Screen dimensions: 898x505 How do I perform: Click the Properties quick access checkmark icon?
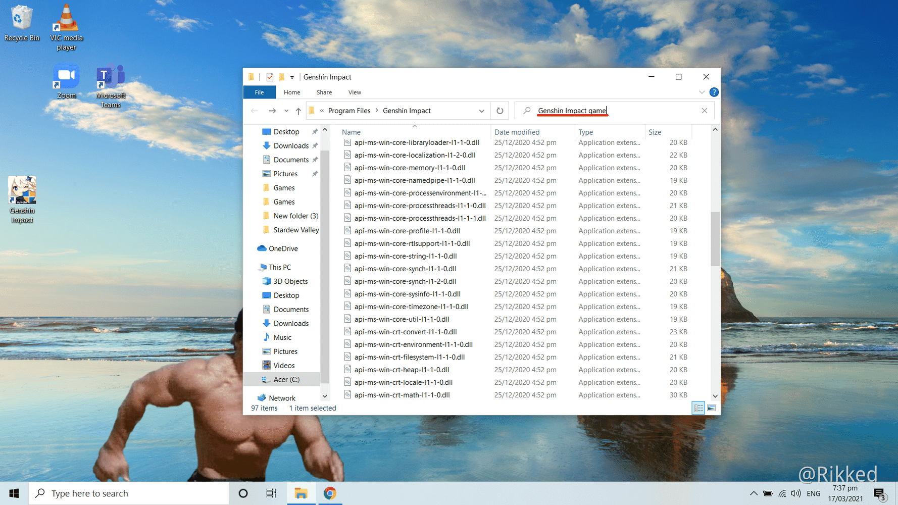[270, 77]
